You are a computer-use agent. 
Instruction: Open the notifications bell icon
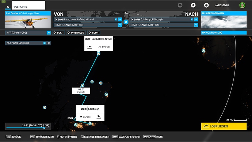click(206, 5)
